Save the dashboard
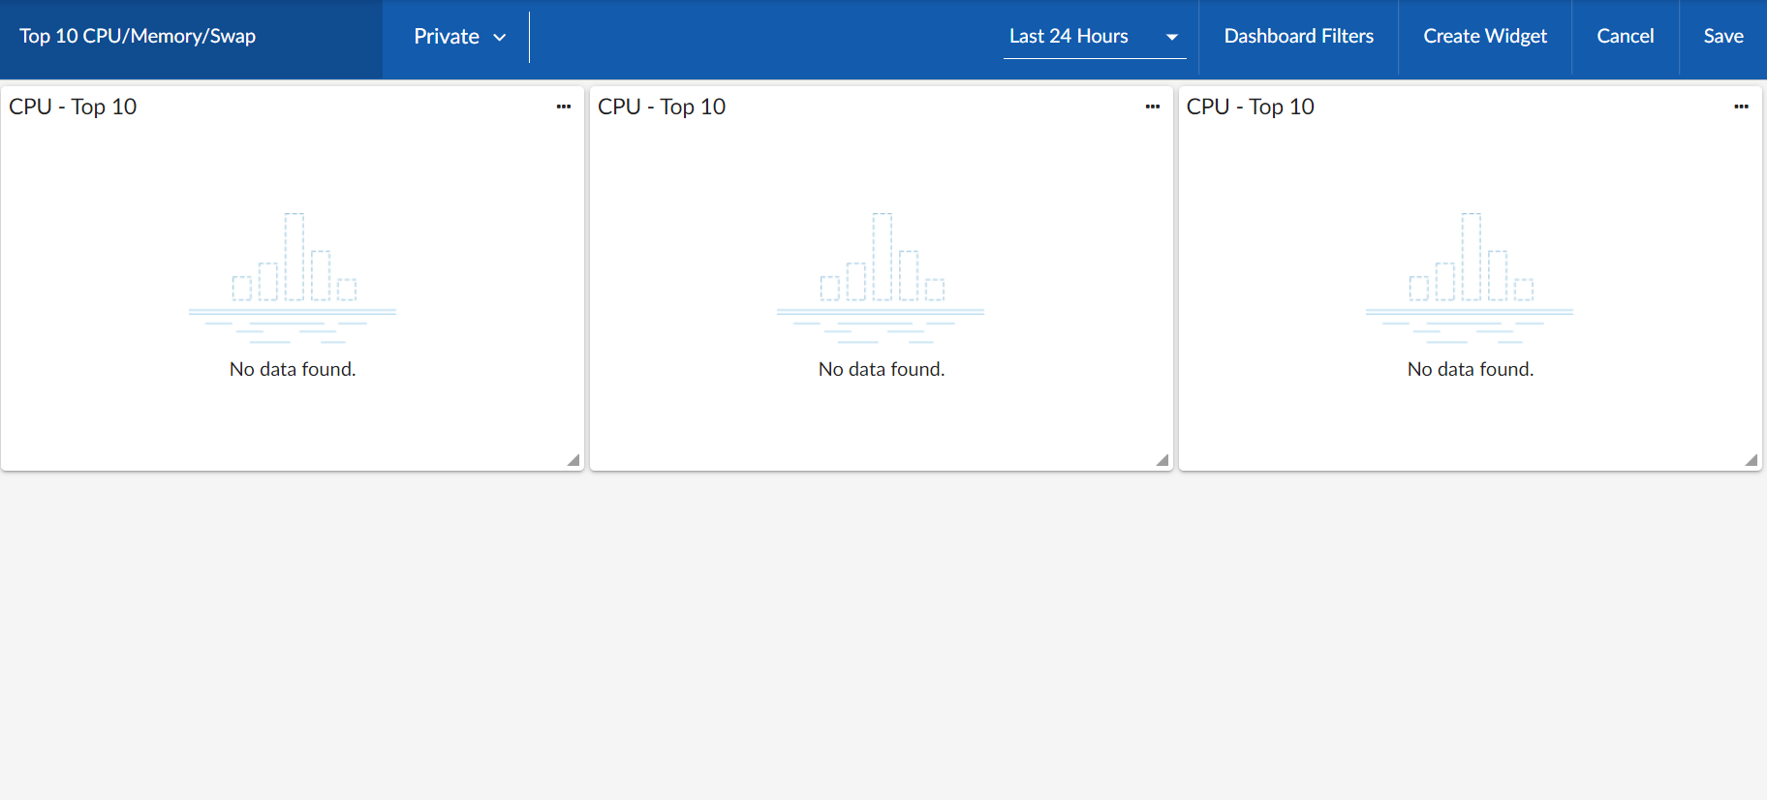The image size is (1767, 800). [x=1722, y=37]
